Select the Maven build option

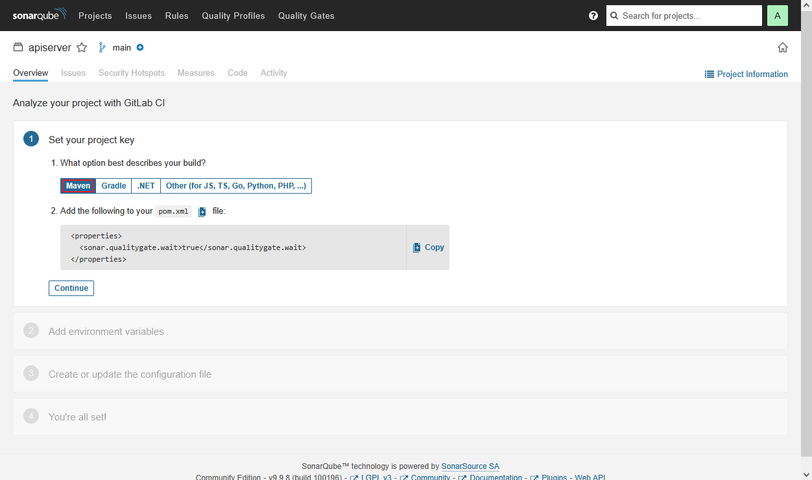pos(78,186)
